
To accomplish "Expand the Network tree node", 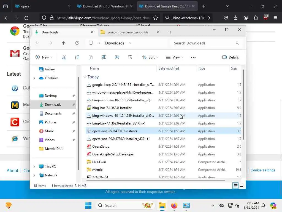I will coord(34,175).
